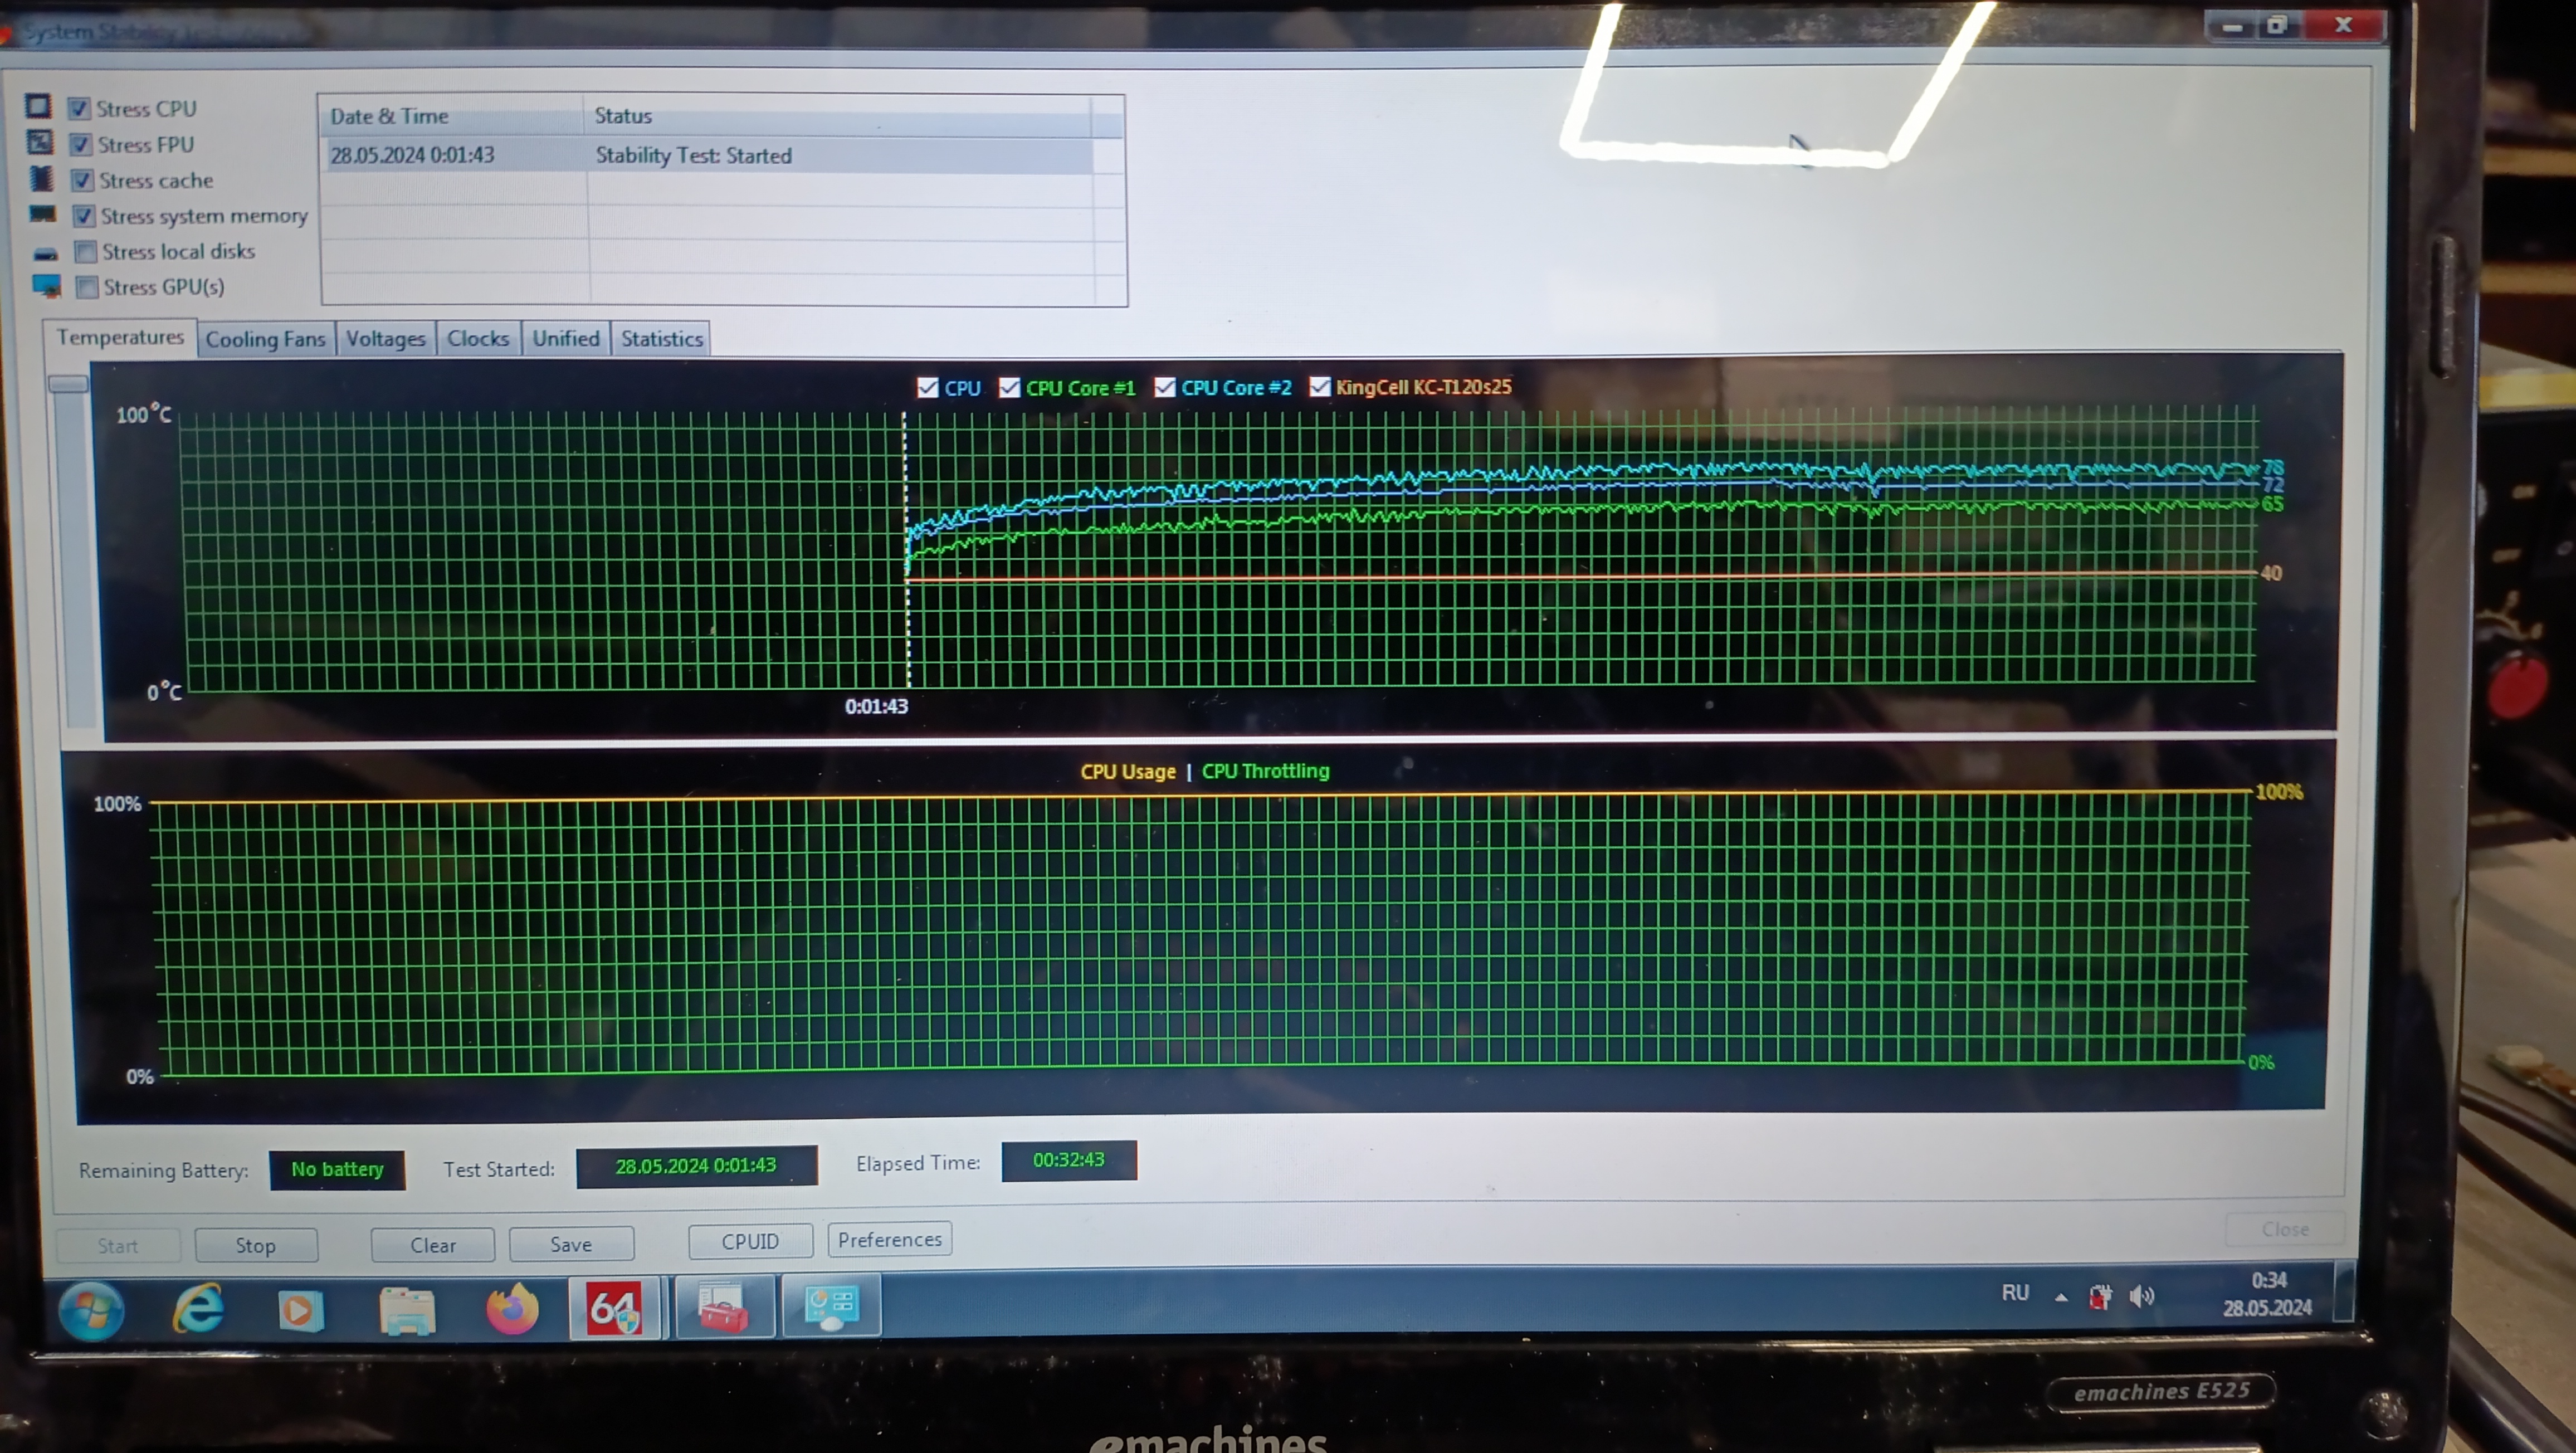This screenshot has height=1453, width=2576.
Task: Click the disk icon beside Stress local disks
Action: (x=45, y=253)
